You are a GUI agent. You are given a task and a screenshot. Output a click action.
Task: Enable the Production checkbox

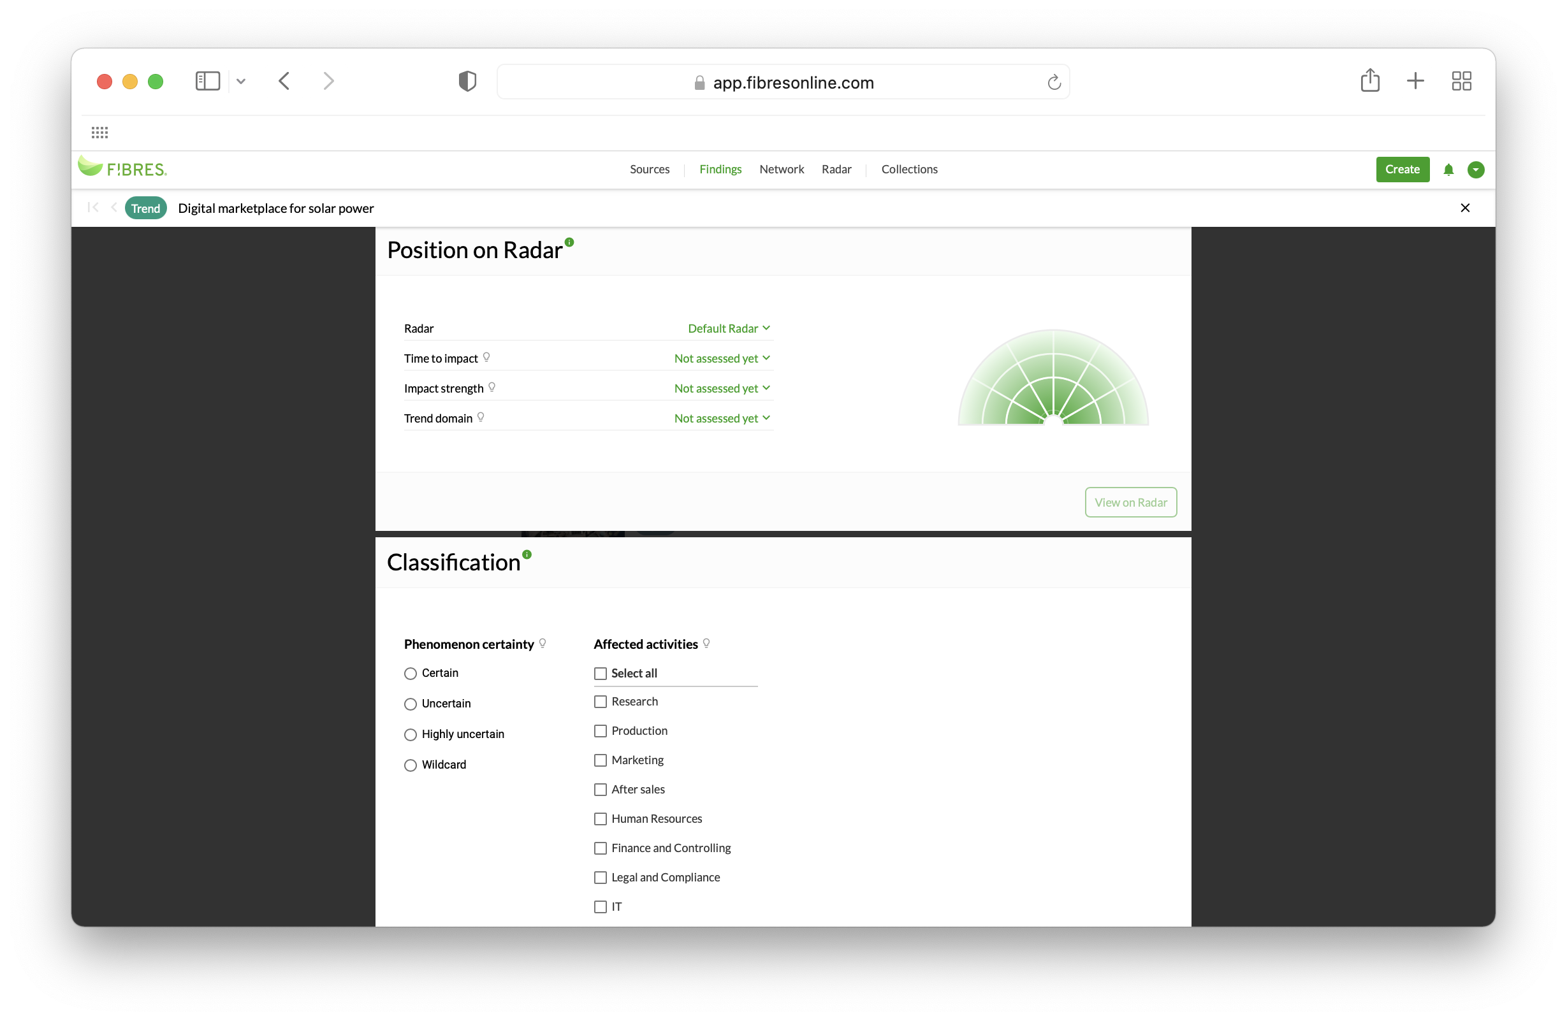click(x=600, y=730)
